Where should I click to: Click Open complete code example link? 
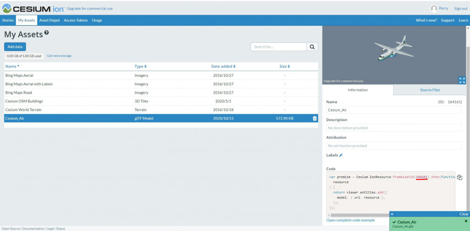pyautogui.click(x=350, y=220)
